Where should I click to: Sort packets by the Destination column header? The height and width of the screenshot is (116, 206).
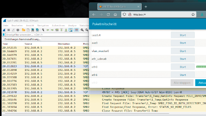(70, 44)
